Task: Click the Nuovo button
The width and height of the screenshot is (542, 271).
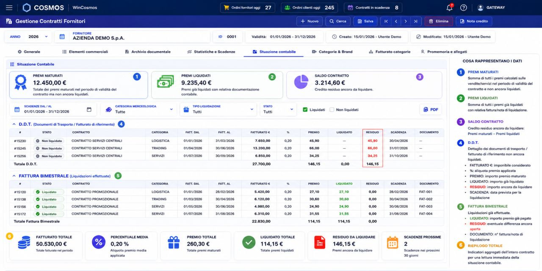Action: tap(310, 21)
